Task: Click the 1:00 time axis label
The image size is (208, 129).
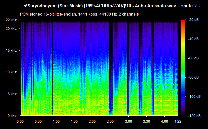Action: click(56, 121)
